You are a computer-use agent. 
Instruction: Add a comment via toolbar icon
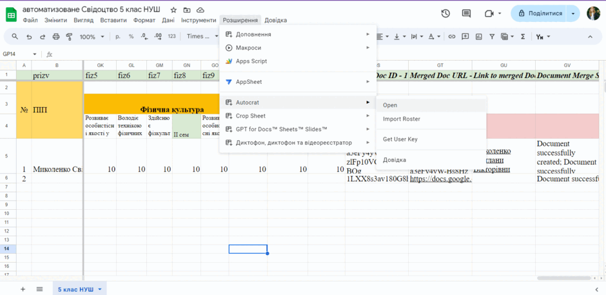point(465,36)
